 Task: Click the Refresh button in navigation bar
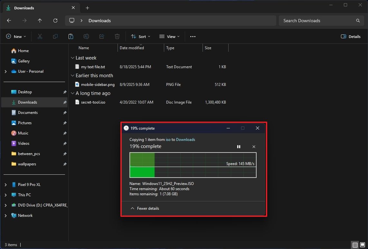click(55, 21)
